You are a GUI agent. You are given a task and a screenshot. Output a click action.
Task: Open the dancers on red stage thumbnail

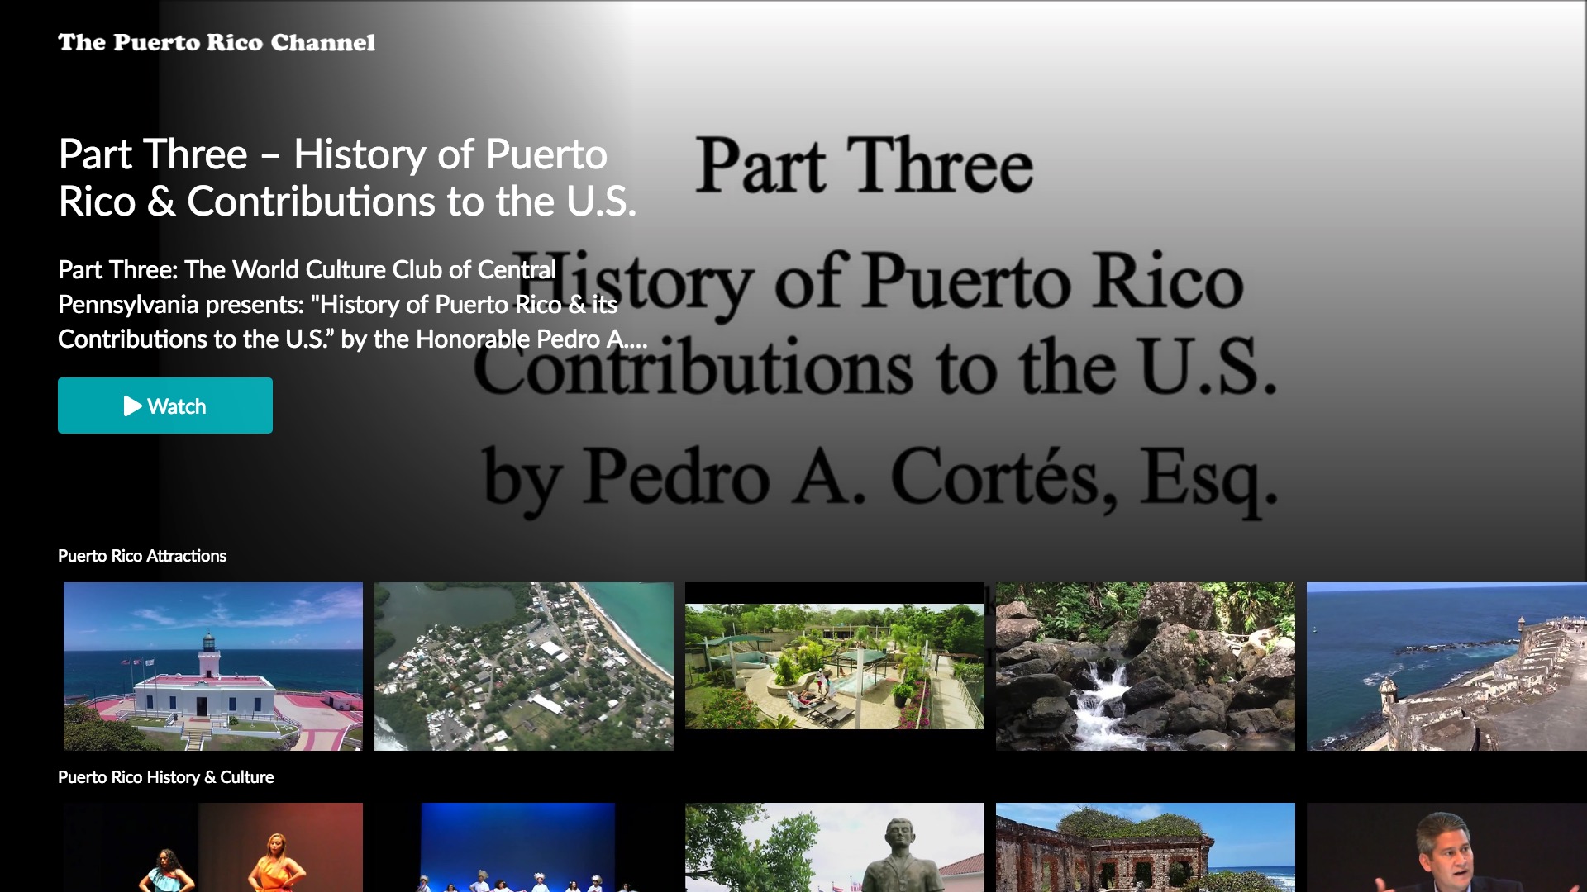point(213,847)
